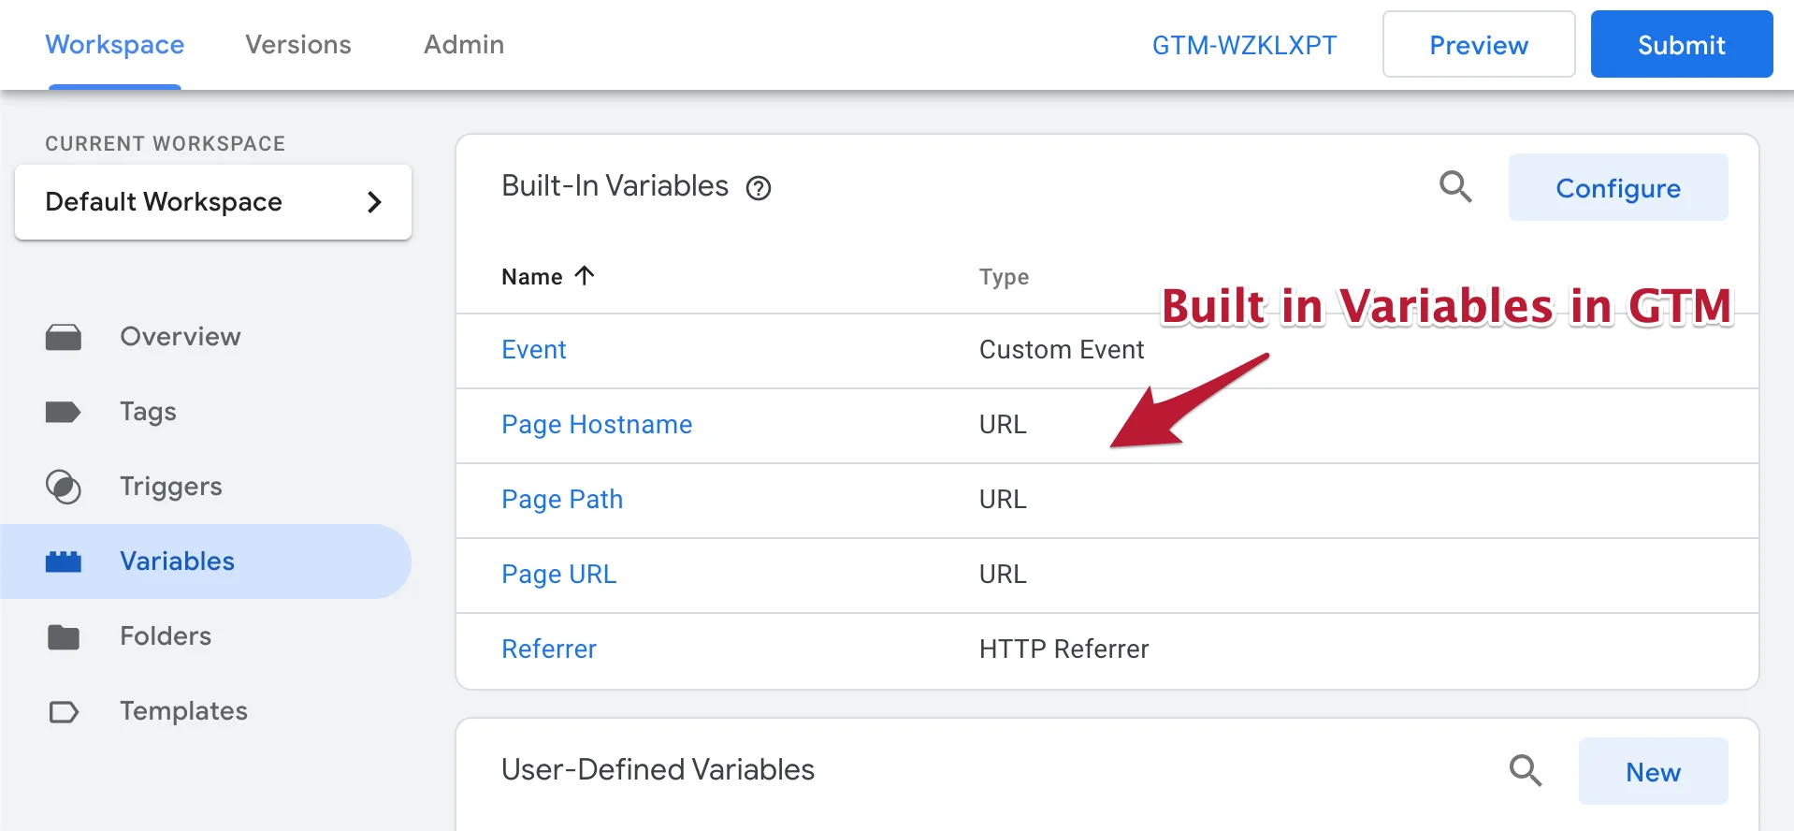1794x831 pixels.
Task: Open Built-In Variables help icon
Action: [759, 188]
